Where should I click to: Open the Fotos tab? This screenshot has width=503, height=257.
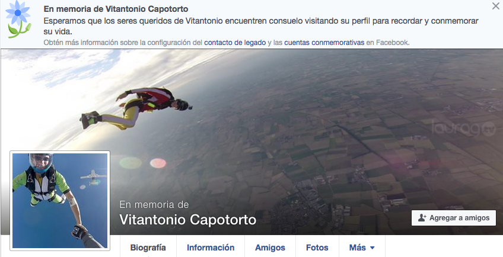[x=317, y=248]
